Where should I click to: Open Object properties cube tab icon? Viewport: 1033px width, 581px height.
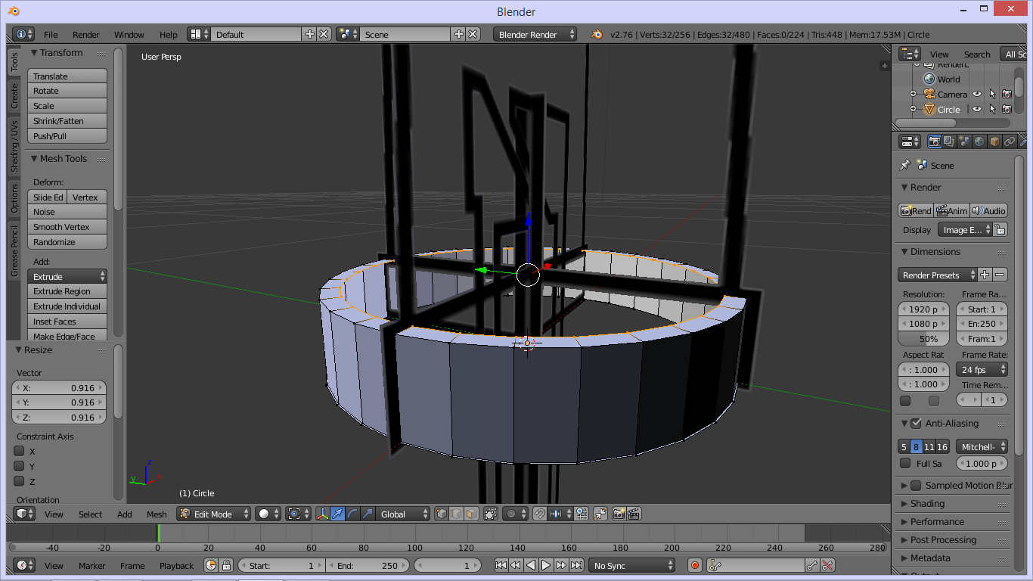click(994, 141)
